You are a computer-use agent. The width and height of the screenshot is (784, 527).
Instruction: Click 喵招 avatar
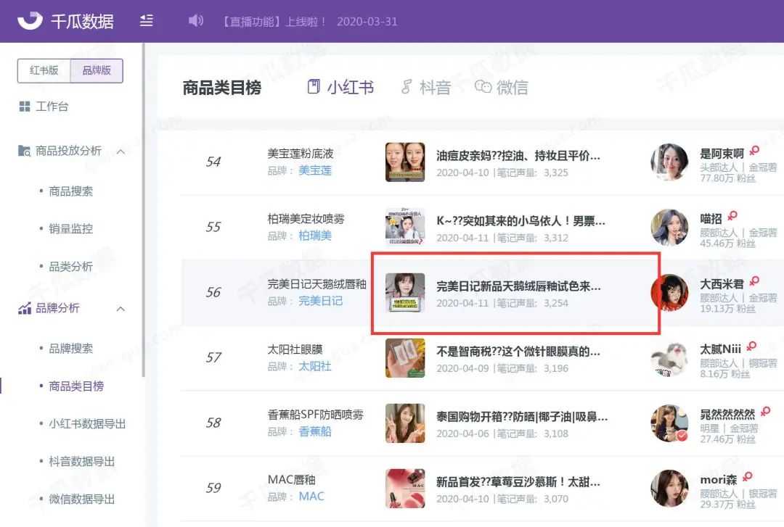[x=669, y=228]
